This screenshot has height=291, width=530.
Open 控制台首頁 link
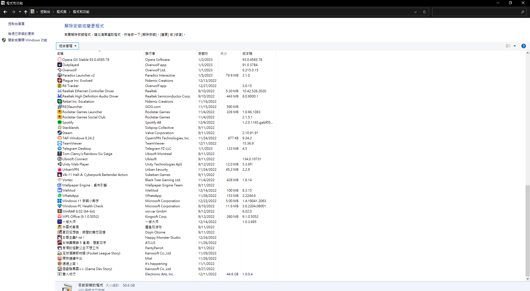(16, 24)
